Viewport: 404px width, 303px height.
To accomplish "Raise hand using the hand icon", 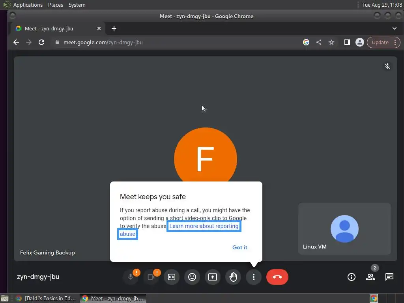I will click(x=233, y=277).
